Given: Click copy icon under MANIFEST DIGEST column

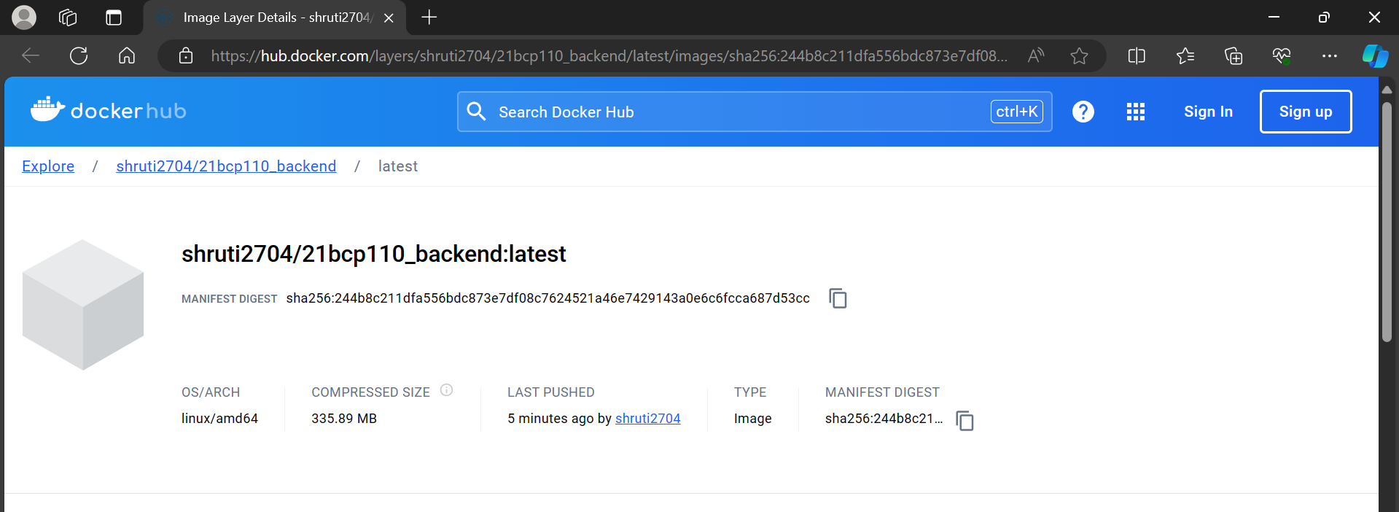Looking at the screenshot, I should (965, 421).
